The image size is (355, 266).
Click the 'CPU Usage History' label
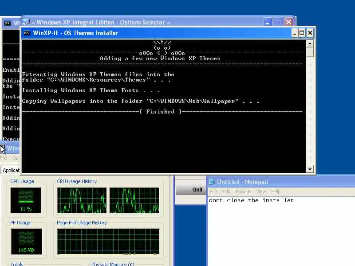point(77,181)
